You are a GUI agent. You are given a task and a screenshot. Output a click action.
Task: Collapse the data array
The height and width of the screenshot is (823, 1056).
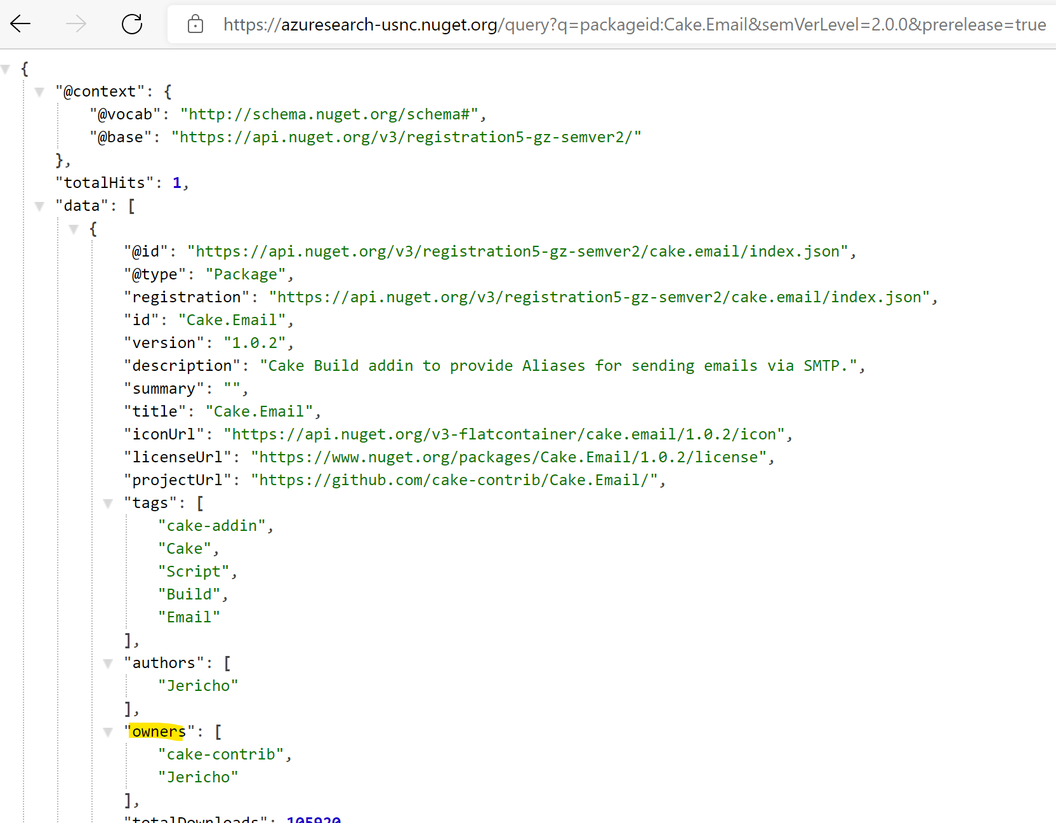pos(41,206)
